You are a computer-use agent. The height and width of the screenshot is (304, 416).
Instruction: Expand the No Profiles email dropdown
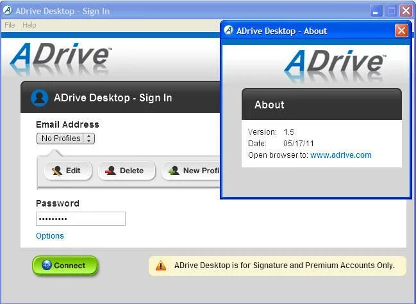[x=65, y=139]
